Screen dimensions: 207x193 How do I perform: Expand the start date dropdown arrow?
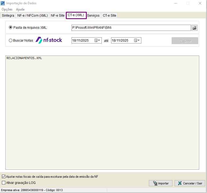coord(99,40)
